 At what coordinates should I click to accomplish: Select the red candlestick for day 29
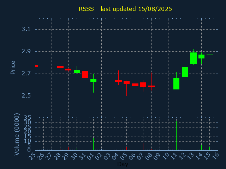click(68, 69)
